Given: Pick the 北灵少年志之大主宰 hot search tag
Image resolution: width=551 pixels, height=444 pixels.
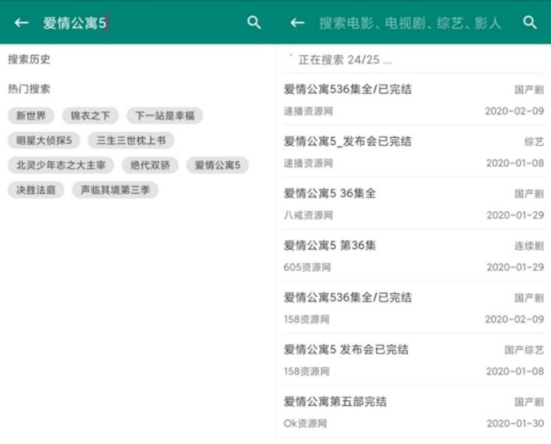Looking at the screenshot, I should [x=61, y=165].
